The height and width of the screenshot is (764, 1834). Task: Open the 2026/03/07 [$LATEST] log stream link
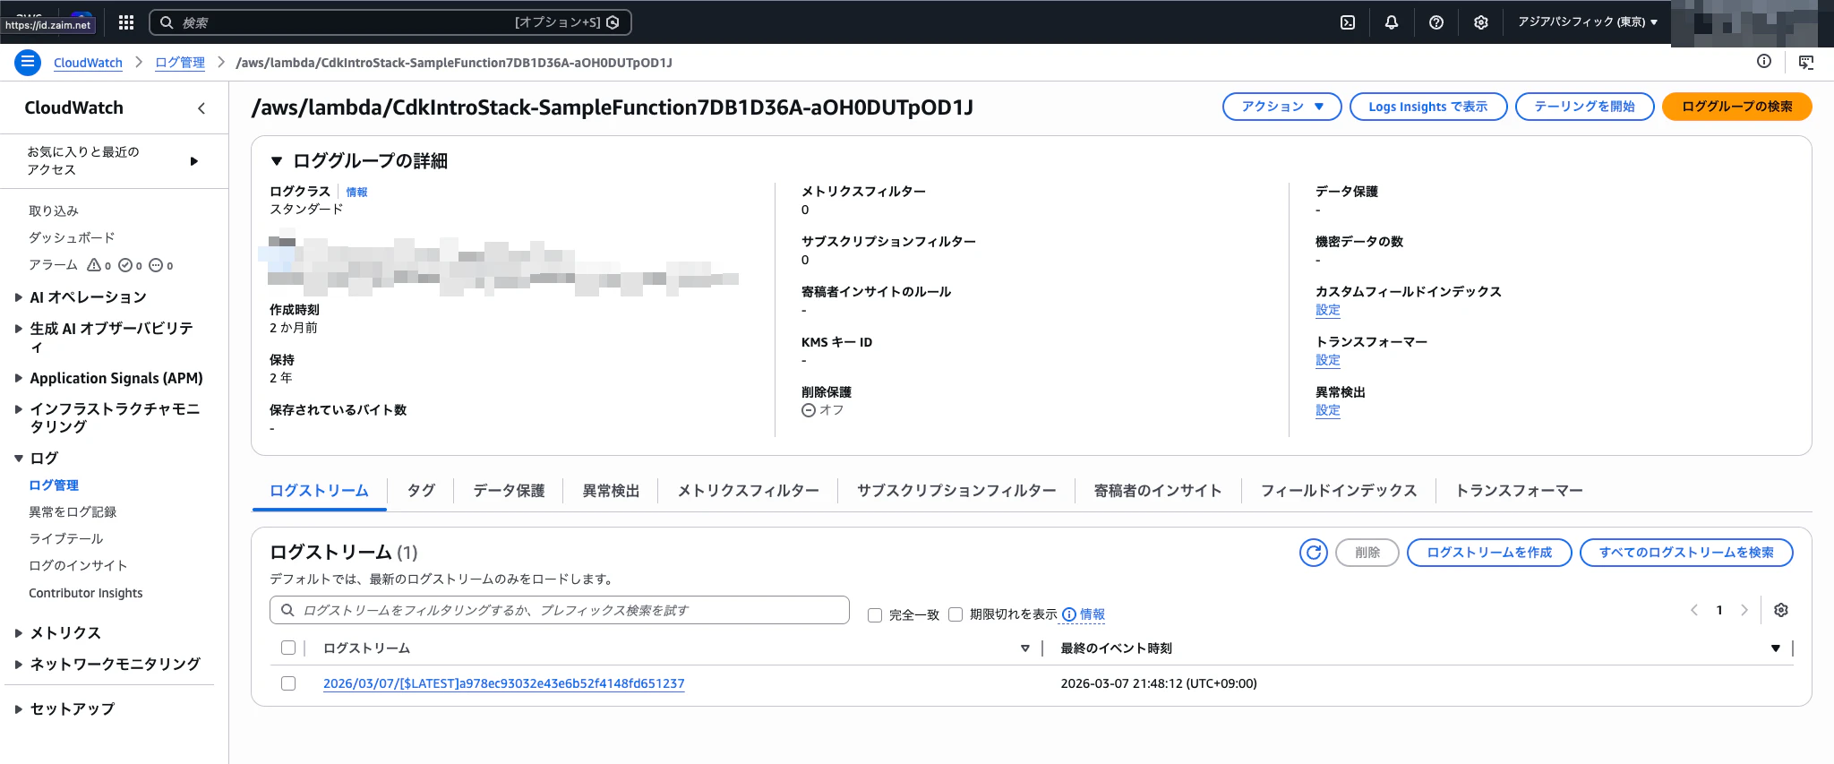pyautogui.click(x=503, y=683)
